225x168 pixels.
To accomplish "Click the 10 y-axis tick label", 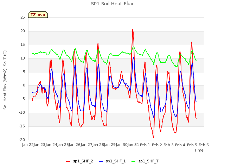I will pyautogui.click(x=22, y=58).
